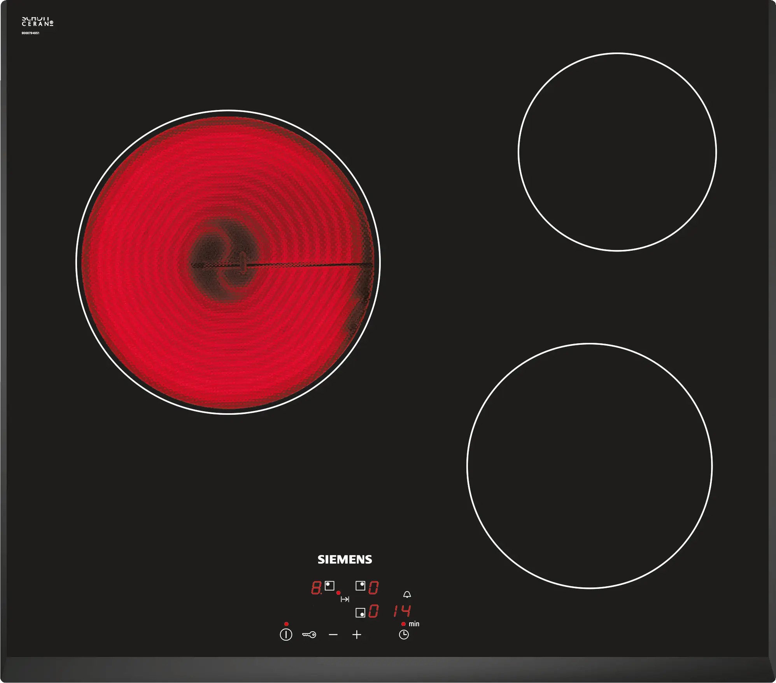
Task: Tap the red 8 heat level display
Action: [x=316, y=588]
